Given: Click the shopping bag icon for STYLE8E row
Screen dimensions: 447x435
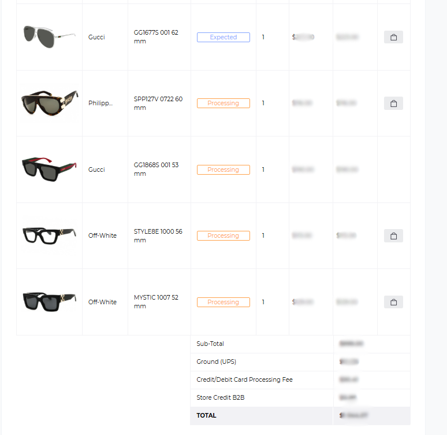Looking at the screenshot, I should tap(393, 236).
